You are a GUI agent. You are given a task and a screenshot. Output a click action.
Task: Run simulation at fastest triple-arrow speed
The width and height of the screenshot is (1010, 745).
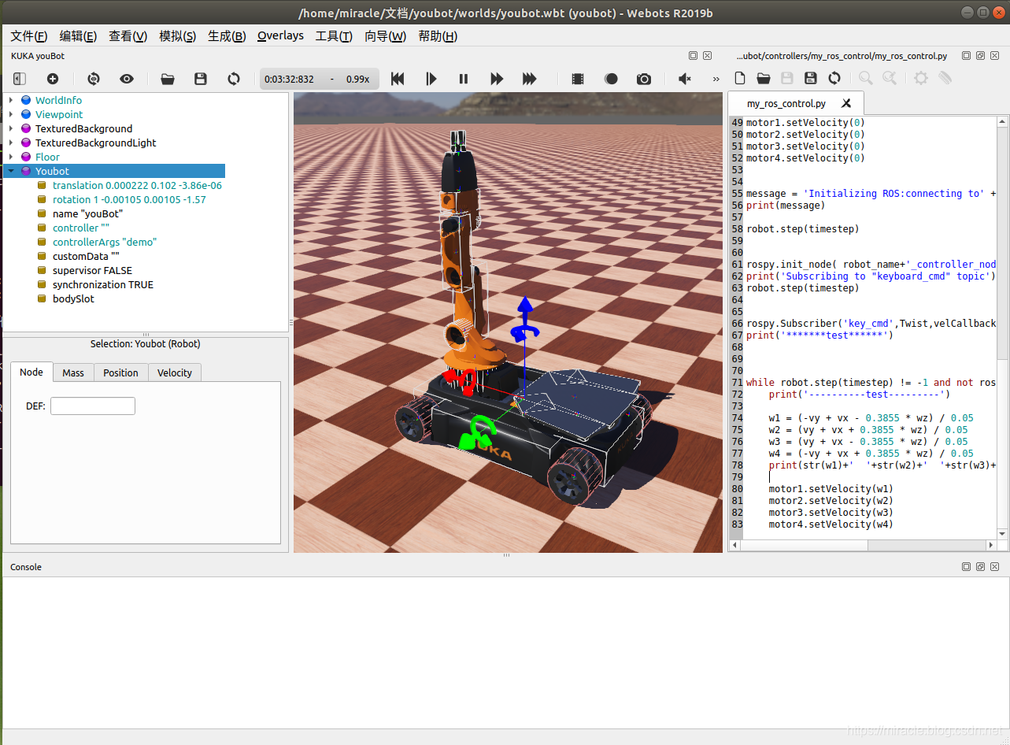(x=530, y=79)
